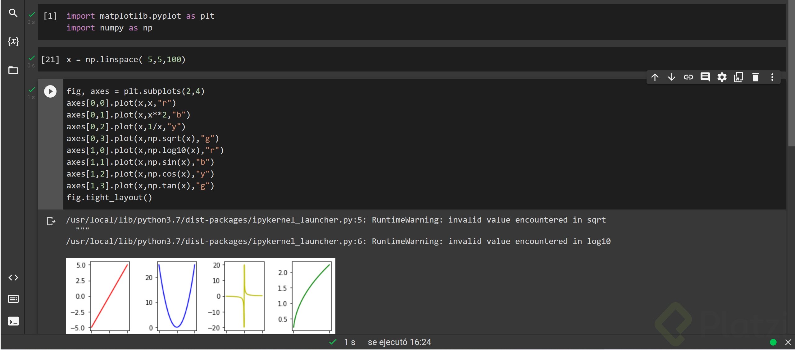
Task: Move cell down with arrow icon
Action: [672, 77]
